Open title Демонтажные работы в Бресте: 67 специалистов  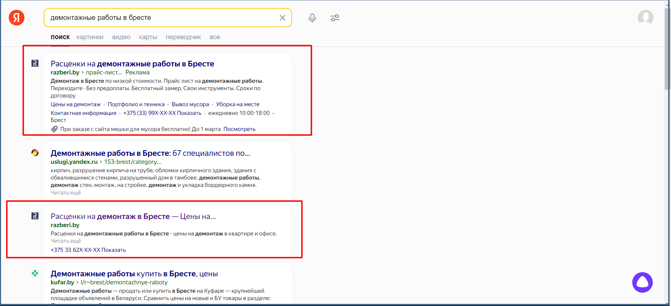[x=150, y=153]
